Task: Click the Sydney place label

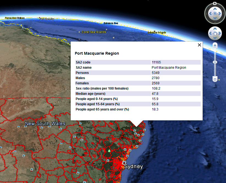Action: point(133,167)
